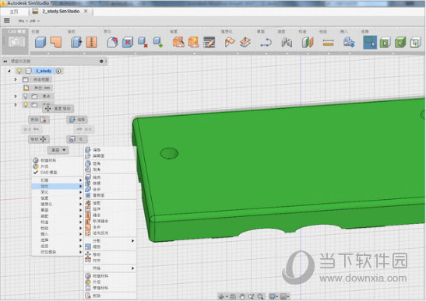
Task: Close the 2_study.SimStudio tab
Action: 86,11
